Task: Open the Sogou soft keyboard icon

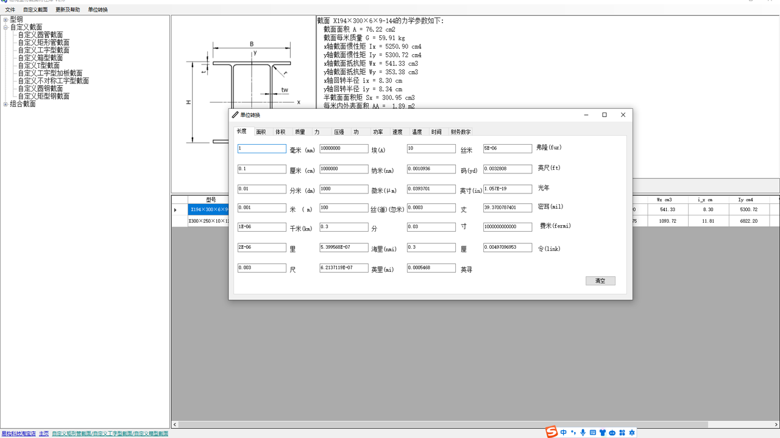Action: point(593,433)
